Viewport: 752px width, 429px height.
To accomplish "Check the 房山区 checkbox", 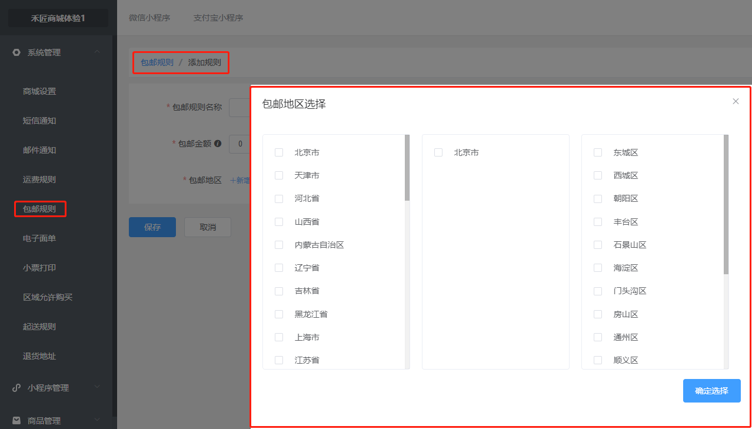I will pos(598,314).
